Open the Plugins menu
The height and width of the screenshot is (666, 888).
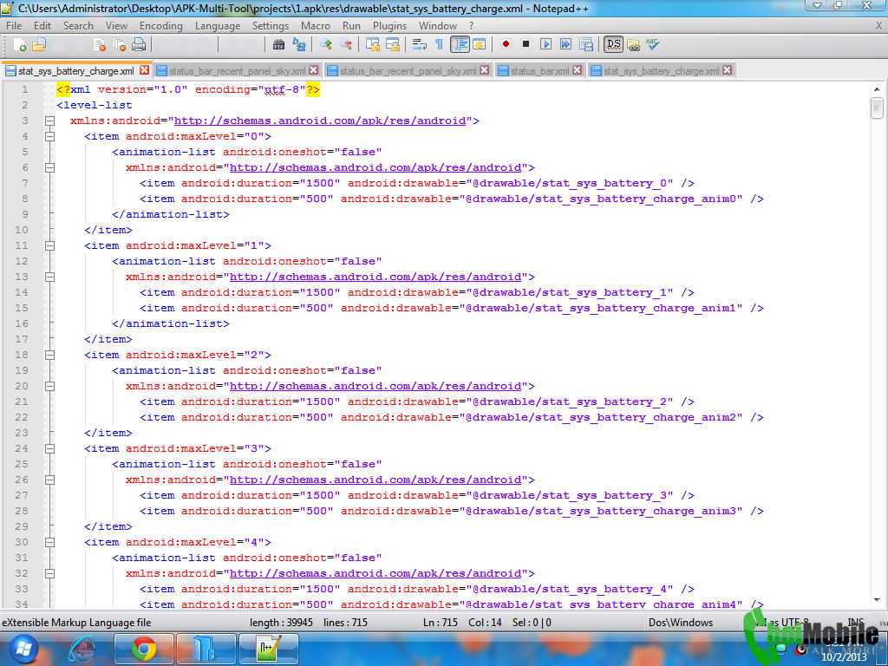point(389,25)
